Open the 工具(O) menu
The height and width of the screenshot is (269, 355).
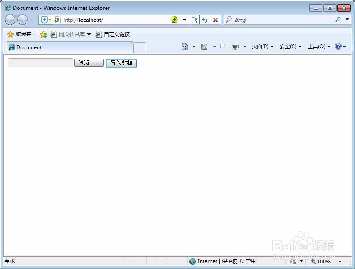317,46
